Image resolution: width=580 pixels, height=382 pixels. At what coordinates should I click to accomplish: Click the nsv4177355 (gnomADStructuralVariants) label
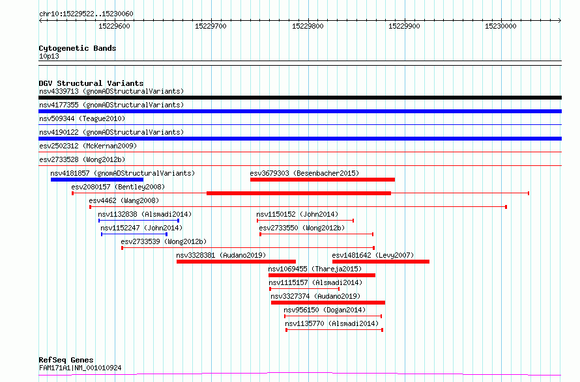[111, 105]
